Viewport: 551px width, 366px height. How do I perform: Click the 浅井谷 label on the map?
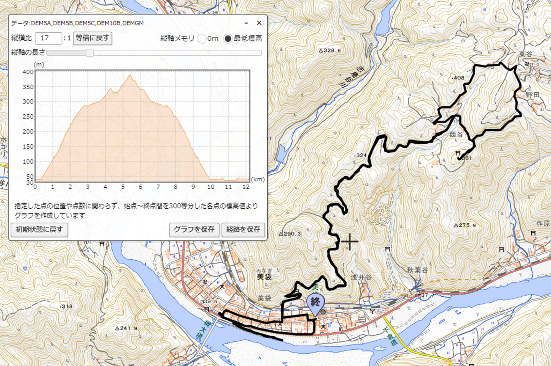pyautogui.click(x=361, y=277)
